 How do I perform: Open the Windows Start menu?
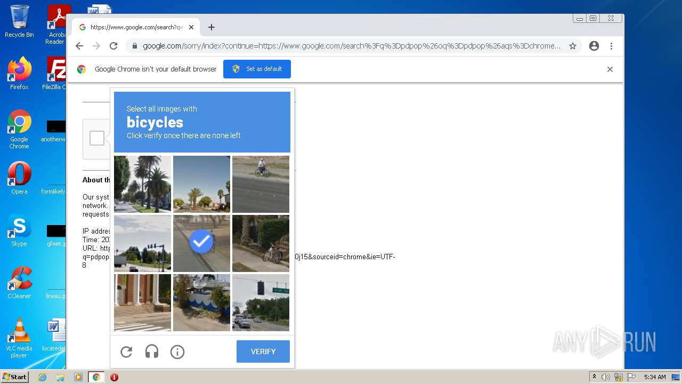click(14, 377)
